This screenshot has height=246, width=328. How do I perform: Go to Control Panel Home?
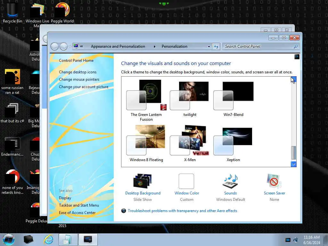point(76,61)
